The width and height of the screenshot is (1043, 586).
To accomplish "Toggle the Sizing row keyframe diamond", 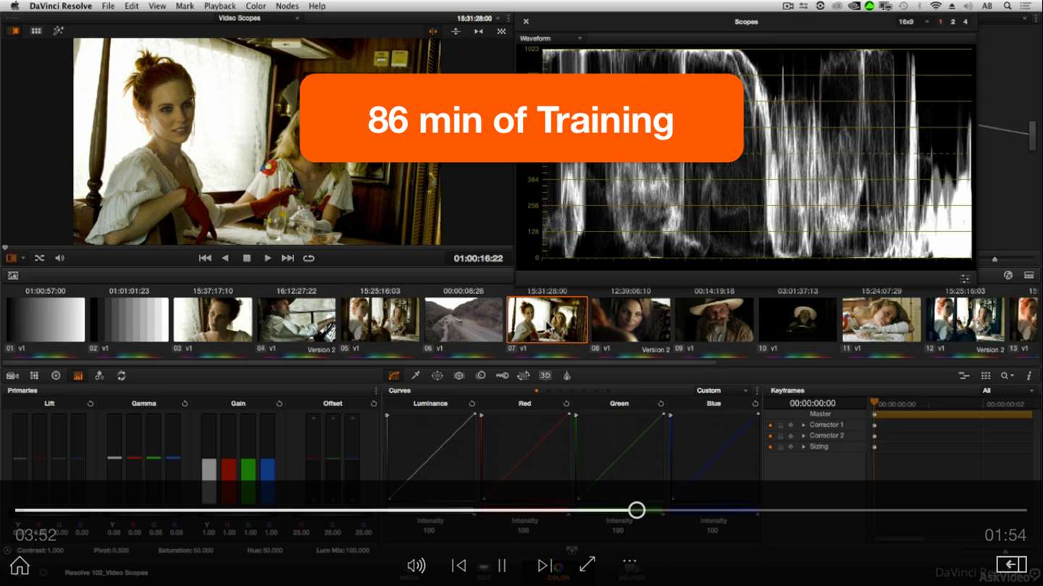I will pos(790,447).
